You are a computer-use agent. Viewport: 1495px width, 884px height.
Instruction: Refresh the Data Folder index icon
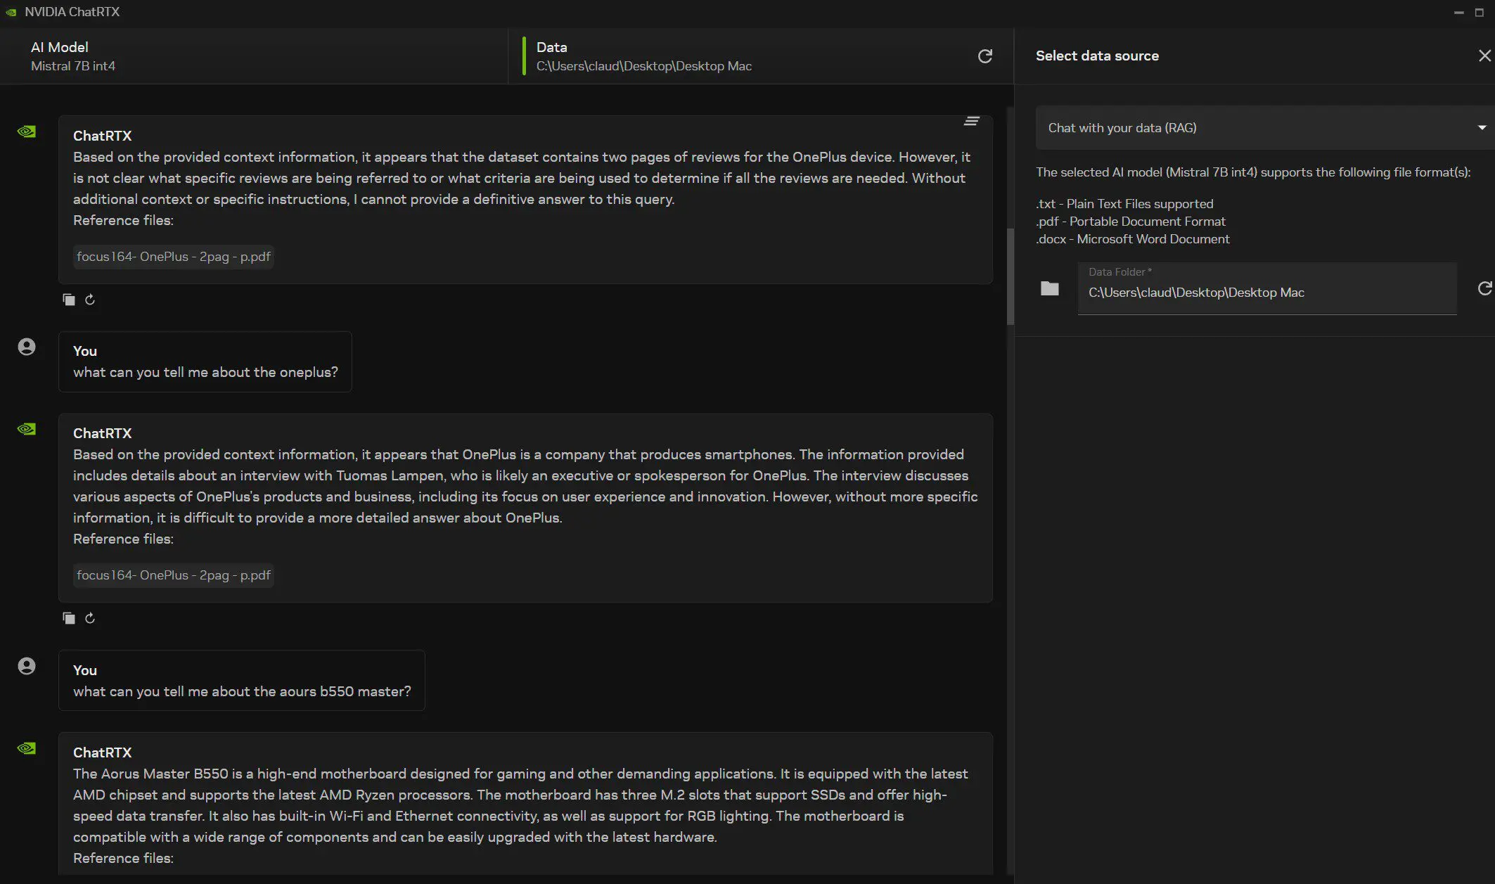click(x=1484, y=288)
